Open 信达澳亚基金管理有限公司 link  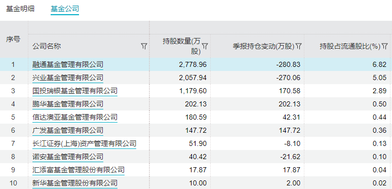pos(75,117)
